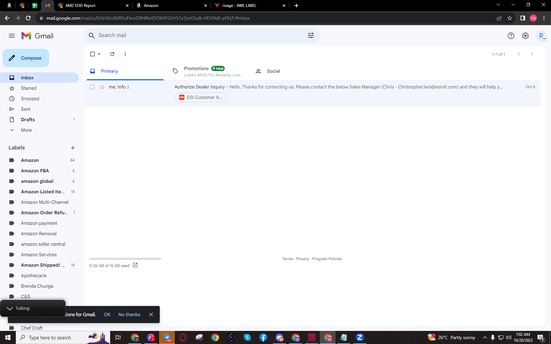Open the more options three-dot menu
551x344 pixels.
click(125, 54)
